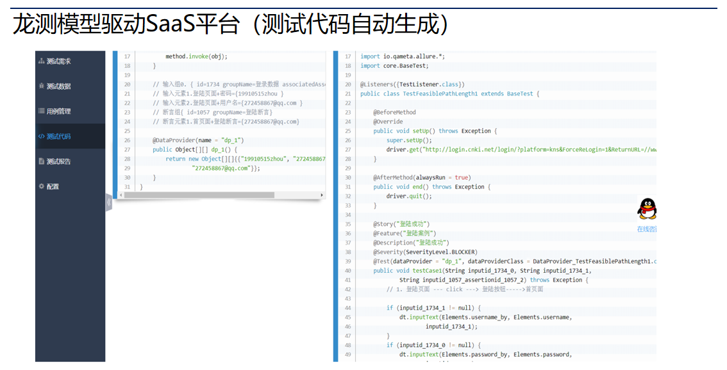Click the horizontal scrollbar thumb in left code panel
This screenshot has height=370, width=727.
tap(199, 195)
